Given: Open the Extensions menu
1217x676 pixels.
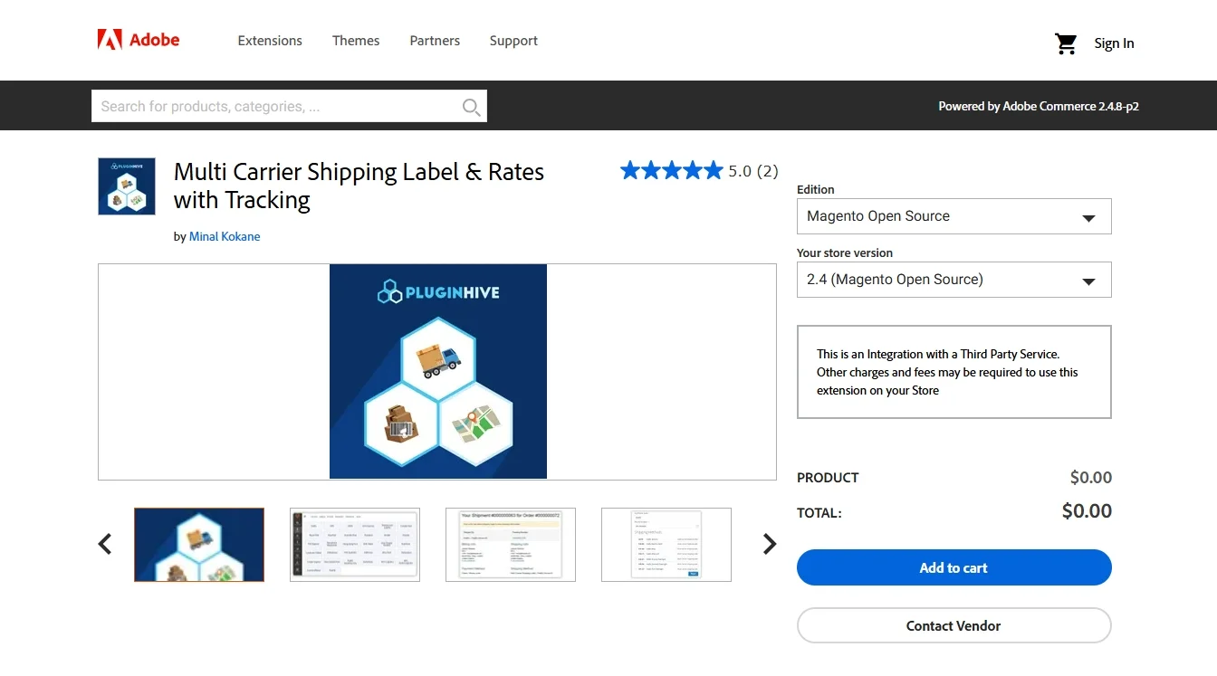Looking at the screenshot, I should [270, 41].
